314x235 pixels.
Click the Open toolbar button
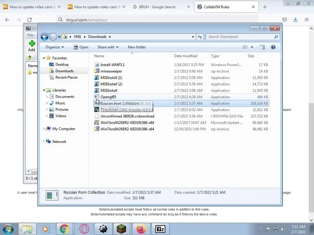coord(81,47)
